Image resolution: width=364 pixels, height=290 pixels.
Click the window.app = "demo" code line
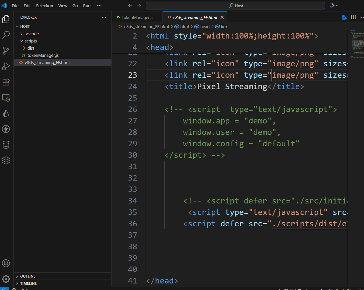tap(229, 121)
